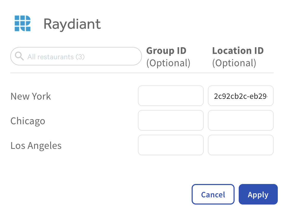Focus the All restaurants search field
This screenshot has height=213, width=285.
[x=76, y=56]
